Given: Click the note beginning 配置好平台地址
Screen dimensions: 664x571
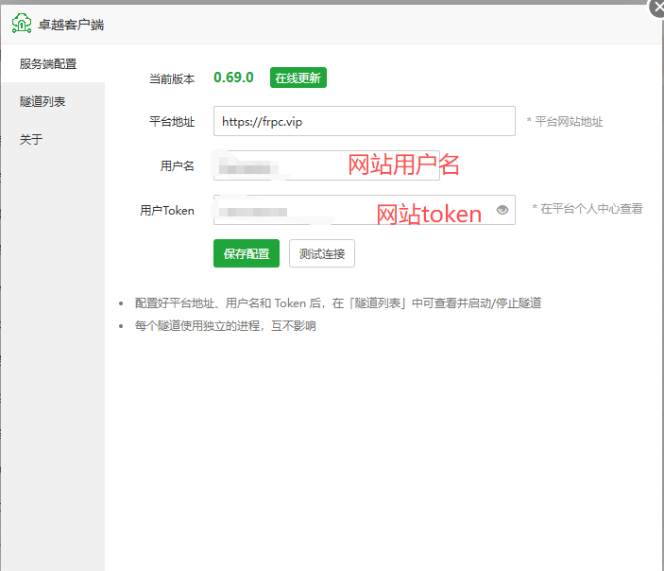Looking at the screenshot, I should (x=338, y=303).
